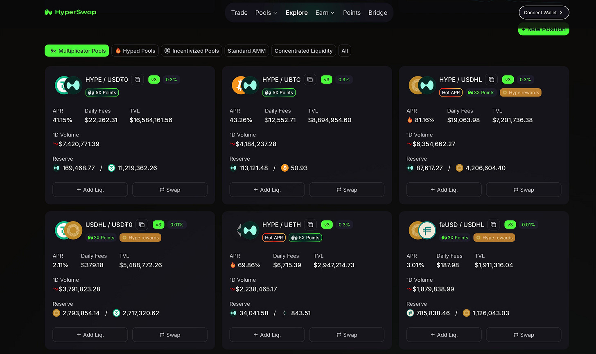The image size is (596, 354).
Task: Click the Hot APR tag on HYPE / USDHL
Action: coord(451,93)
